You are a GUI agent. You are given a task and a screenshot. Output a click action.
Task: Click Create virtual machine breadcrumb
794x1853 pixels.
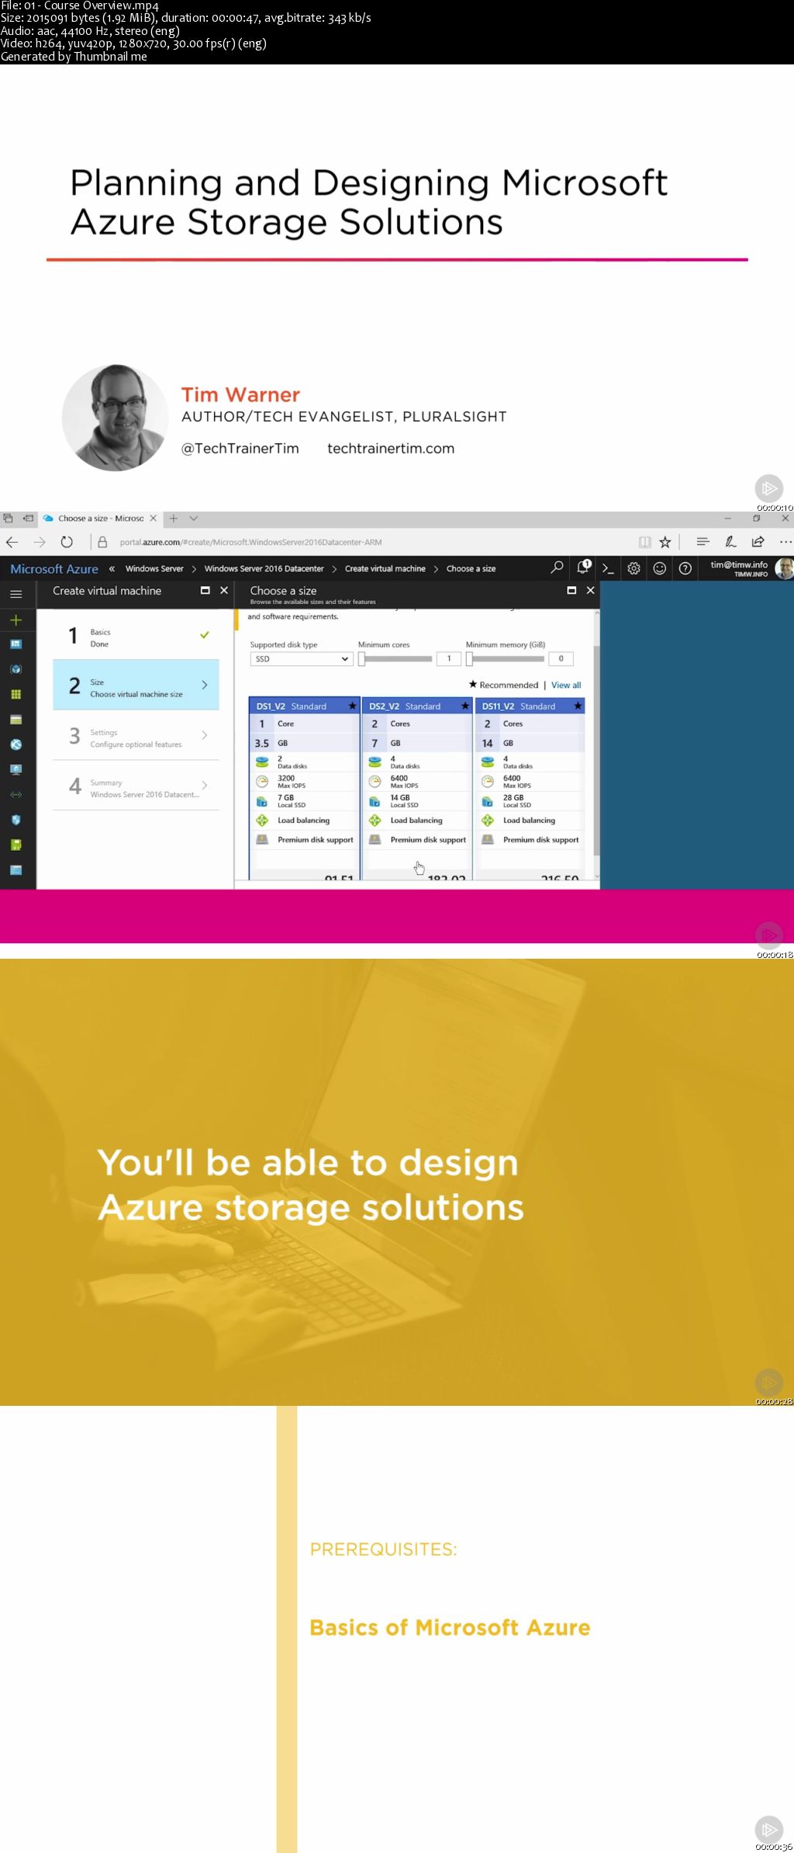(385, 568)
